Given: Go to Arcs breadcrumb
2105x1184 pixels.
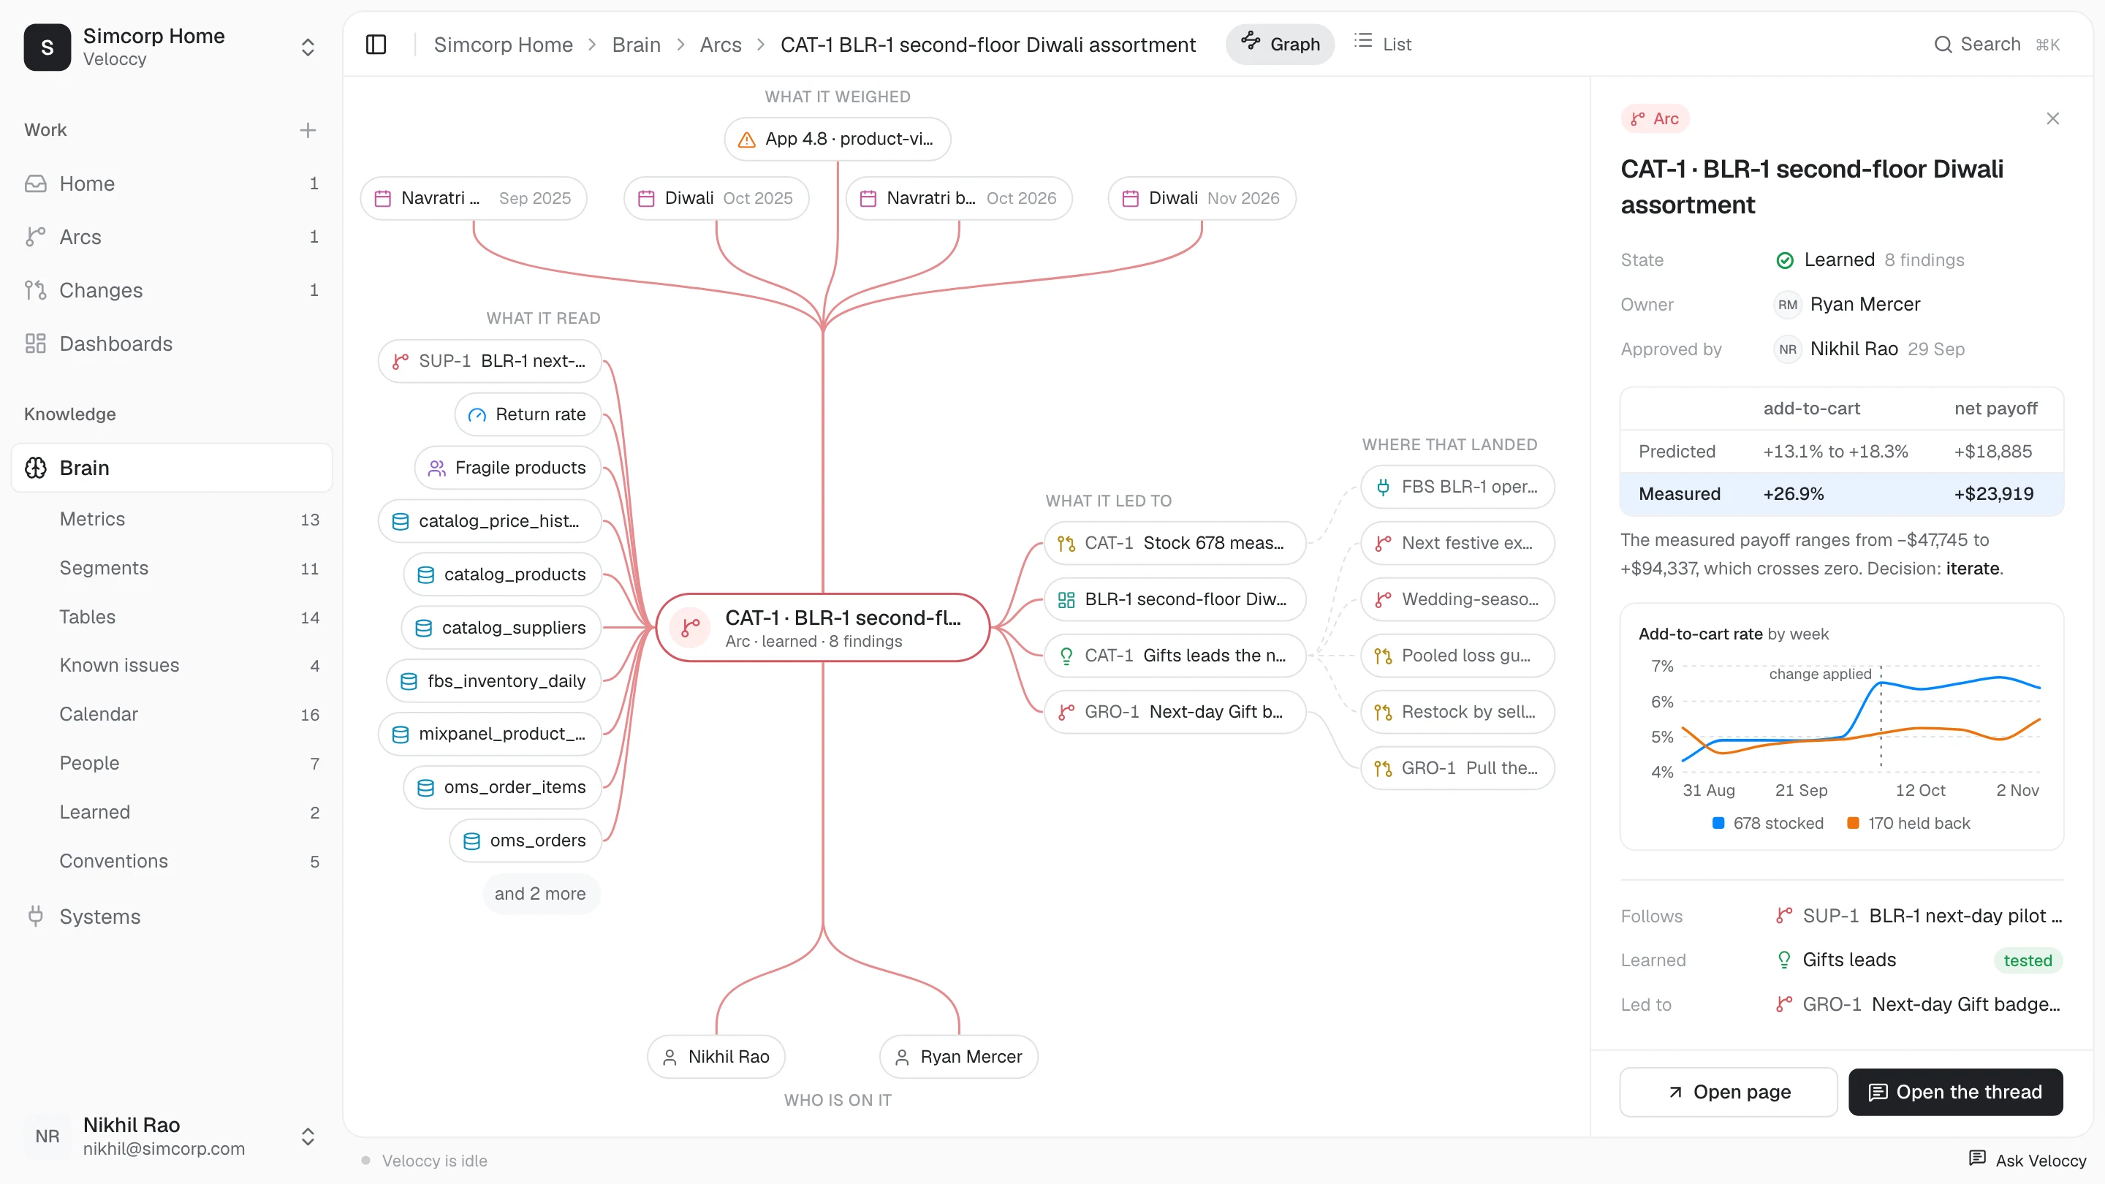Looking at the screenshot, I should point(720,44).
